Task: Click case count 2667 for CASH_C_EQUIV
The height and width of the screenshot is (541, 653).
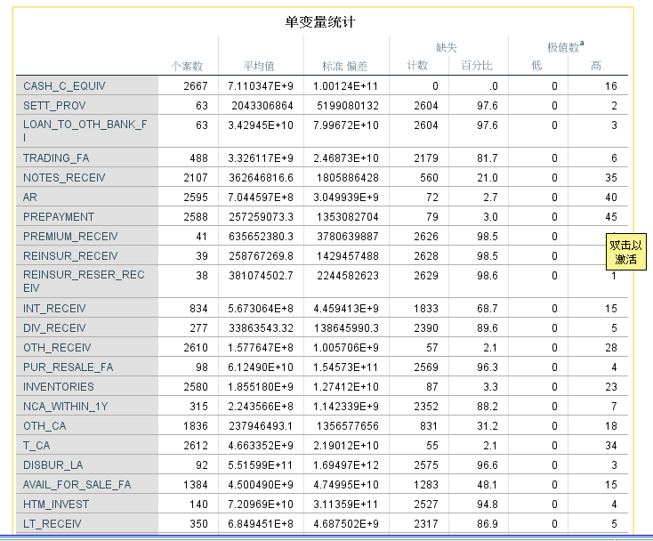Action: [196, 85]
